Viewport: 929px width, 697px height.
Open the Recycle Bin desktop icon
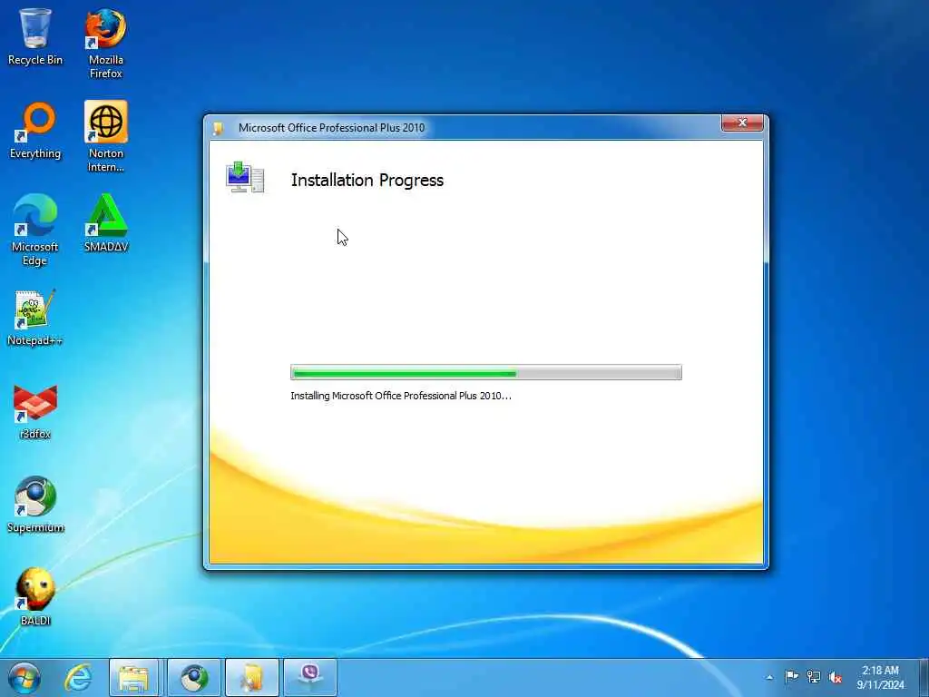tap(35, 36)
